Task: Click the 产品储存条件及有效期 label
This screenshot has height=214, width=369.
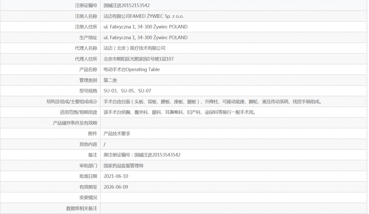Action: click(75, 123)
